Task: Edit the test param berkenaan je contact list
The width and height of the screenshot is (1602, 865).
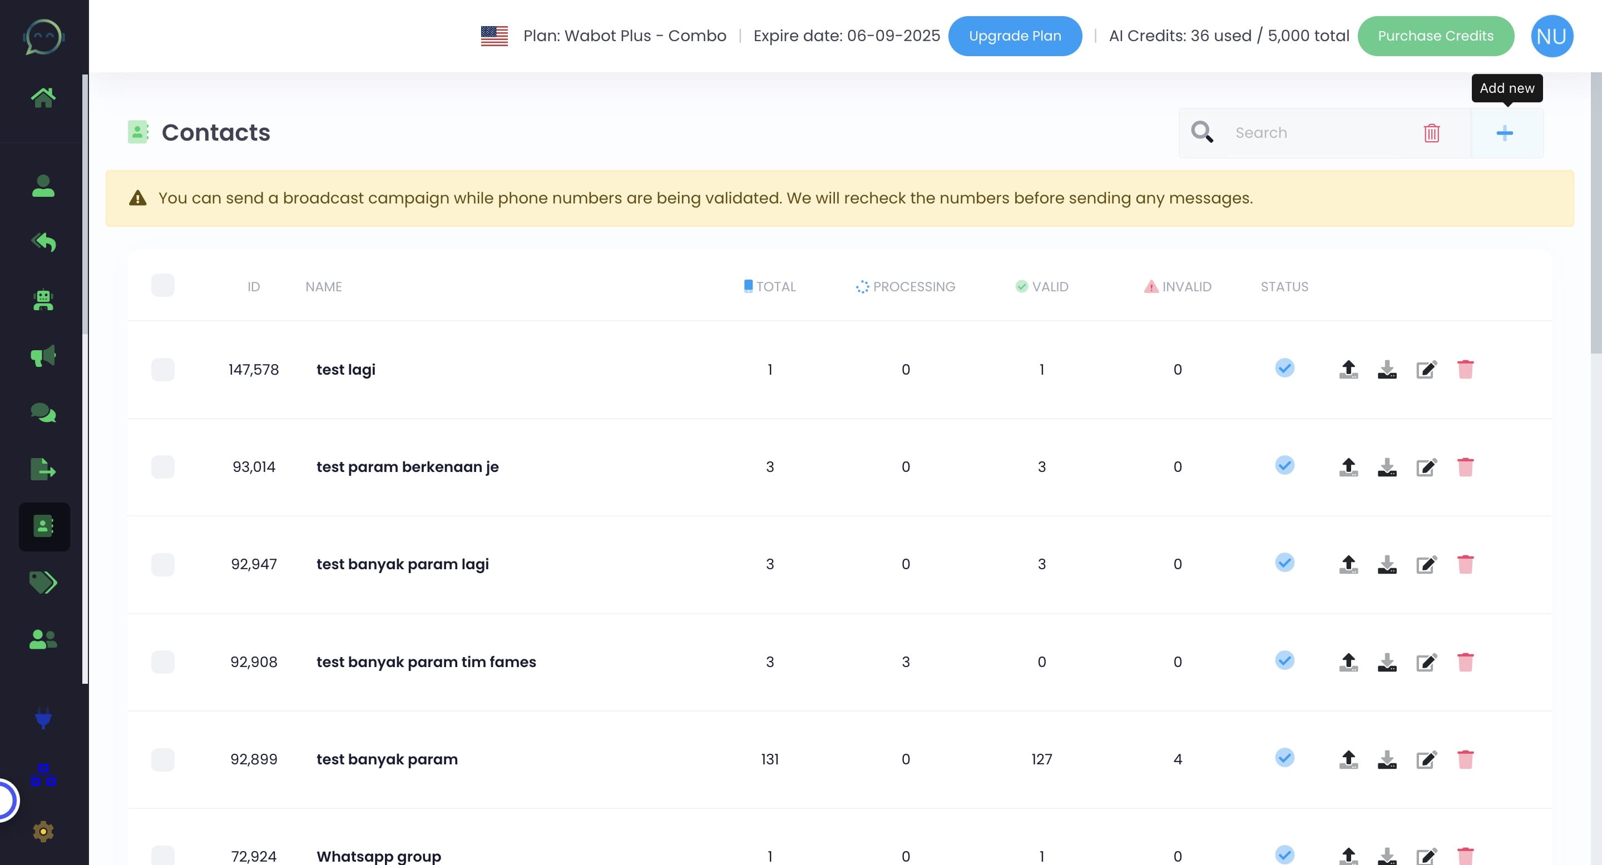Action: [x=1426, y=468]
